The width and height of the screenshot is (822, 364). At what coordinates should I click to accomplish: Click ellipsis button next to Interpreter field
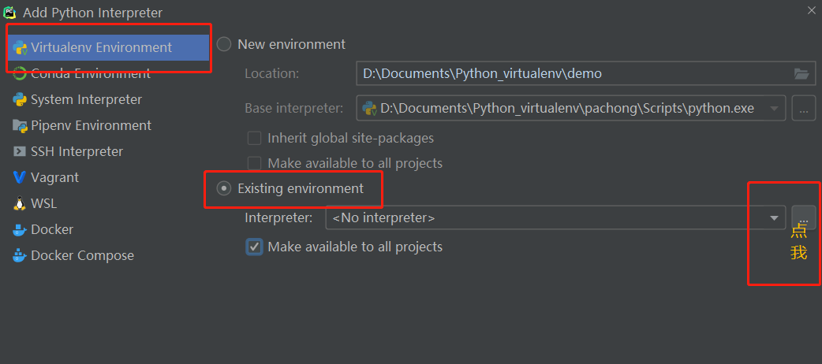(x=804, y=217)
